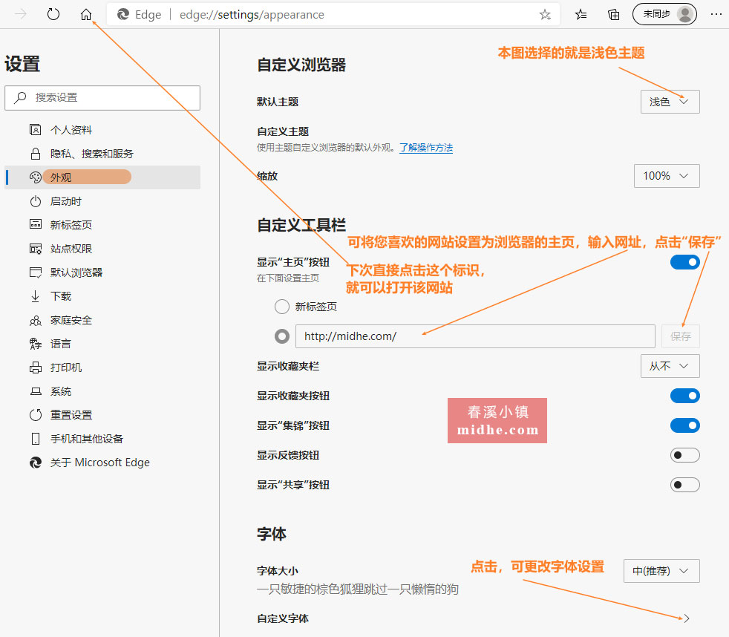Image resolution: width=729 pixels, height=637 pixels.
Task: Expand 自定义字体 chevron arrow
Action: (687, 618)
